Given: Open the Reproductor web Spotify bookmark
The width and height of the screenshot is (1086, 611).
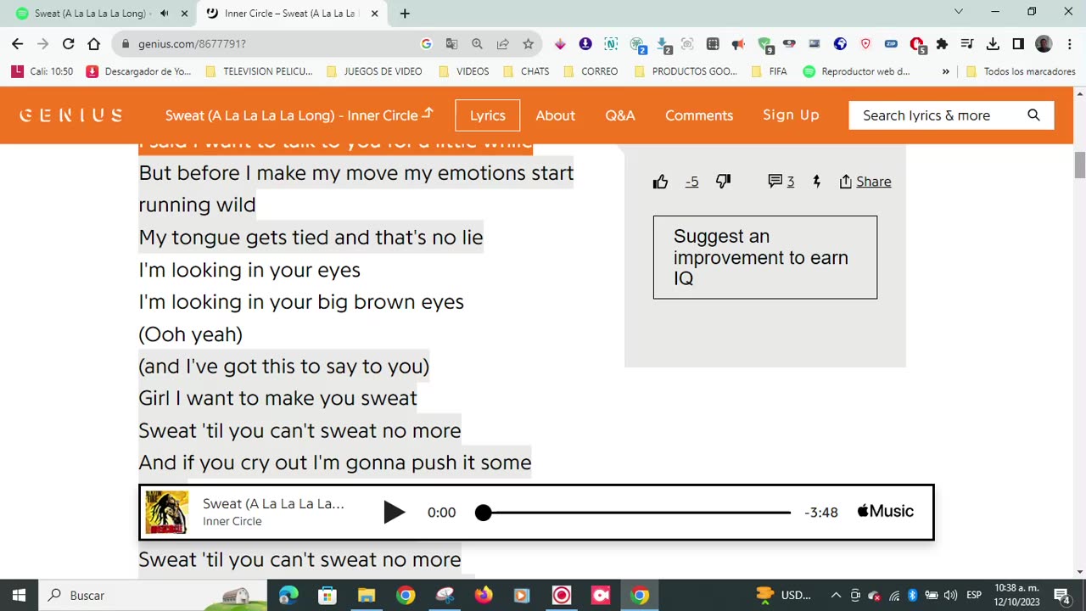Looking at the screenshot, I should click(856, 71).
